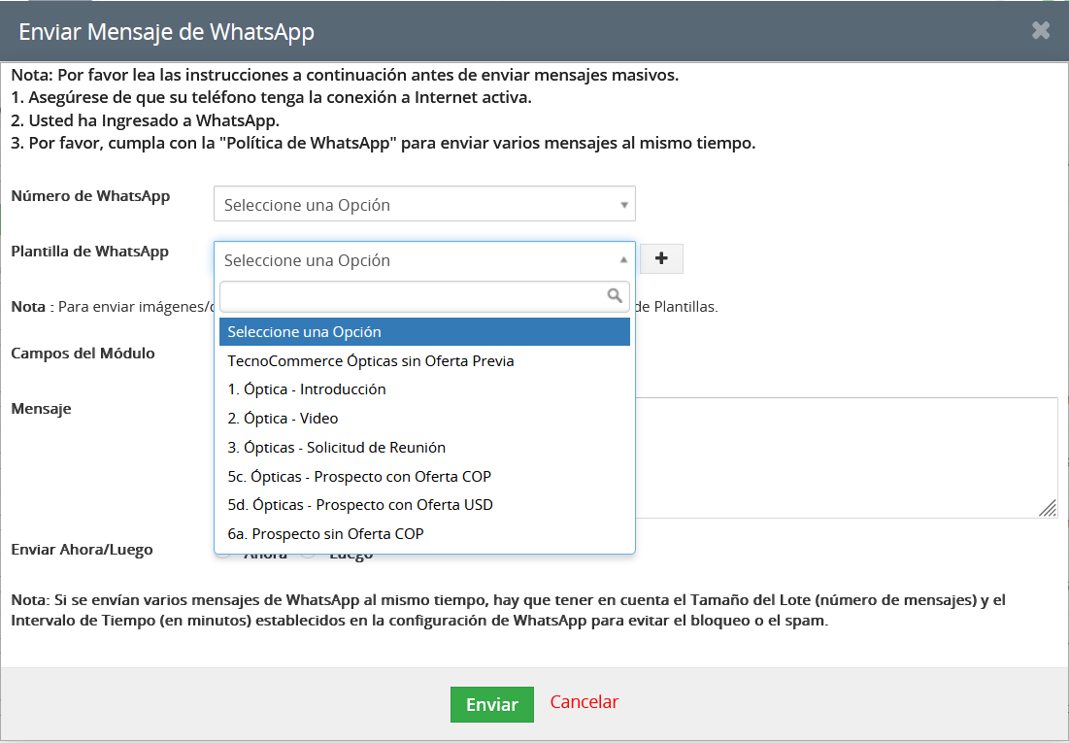This screenshot has width=1069, height=743.
Task: Select the Luego radio option
Action: 309,556
